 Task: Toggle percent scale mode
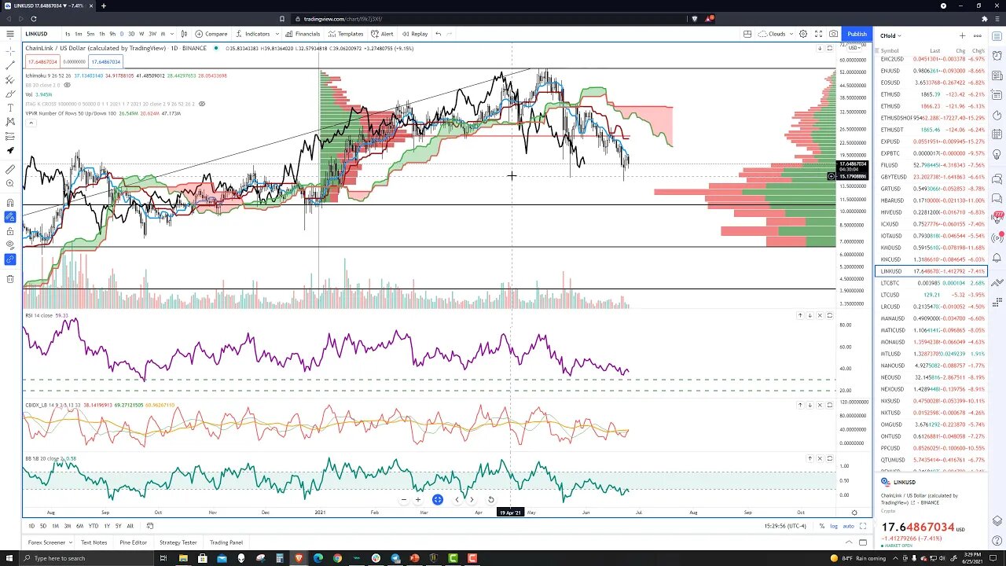click(822, 526)
